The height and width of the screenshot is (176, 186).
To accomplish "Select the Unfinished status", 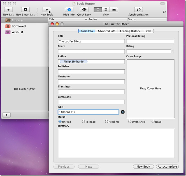I will 137,122.
